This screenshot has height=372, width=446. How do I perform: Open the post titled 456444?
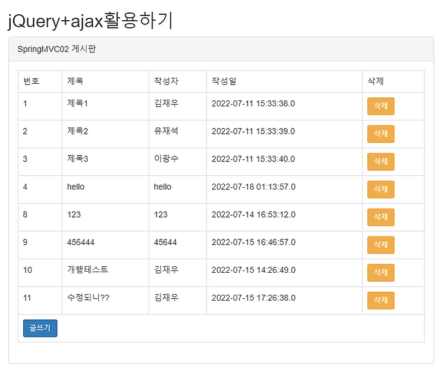(x=80, y=242)
